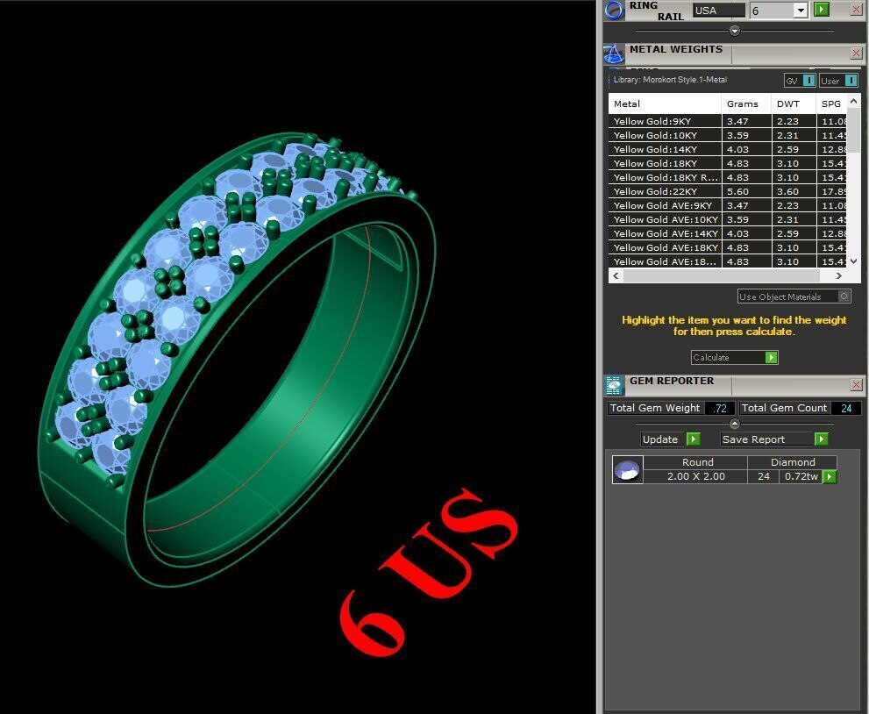Click the Round shape cell
Image resolution: width=869 pixels, height=714 pixels.
(x=697, y=462)
